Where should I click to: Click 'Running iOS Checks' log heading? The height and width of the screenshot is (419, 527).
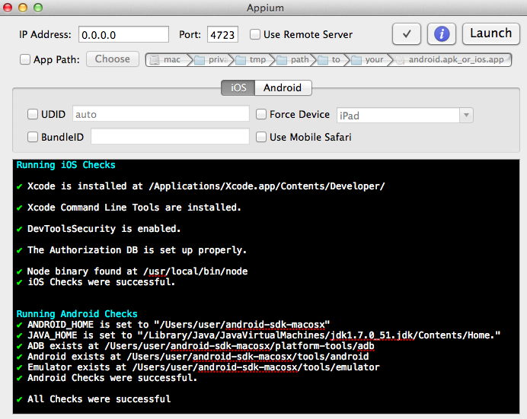tap(65, 165)
